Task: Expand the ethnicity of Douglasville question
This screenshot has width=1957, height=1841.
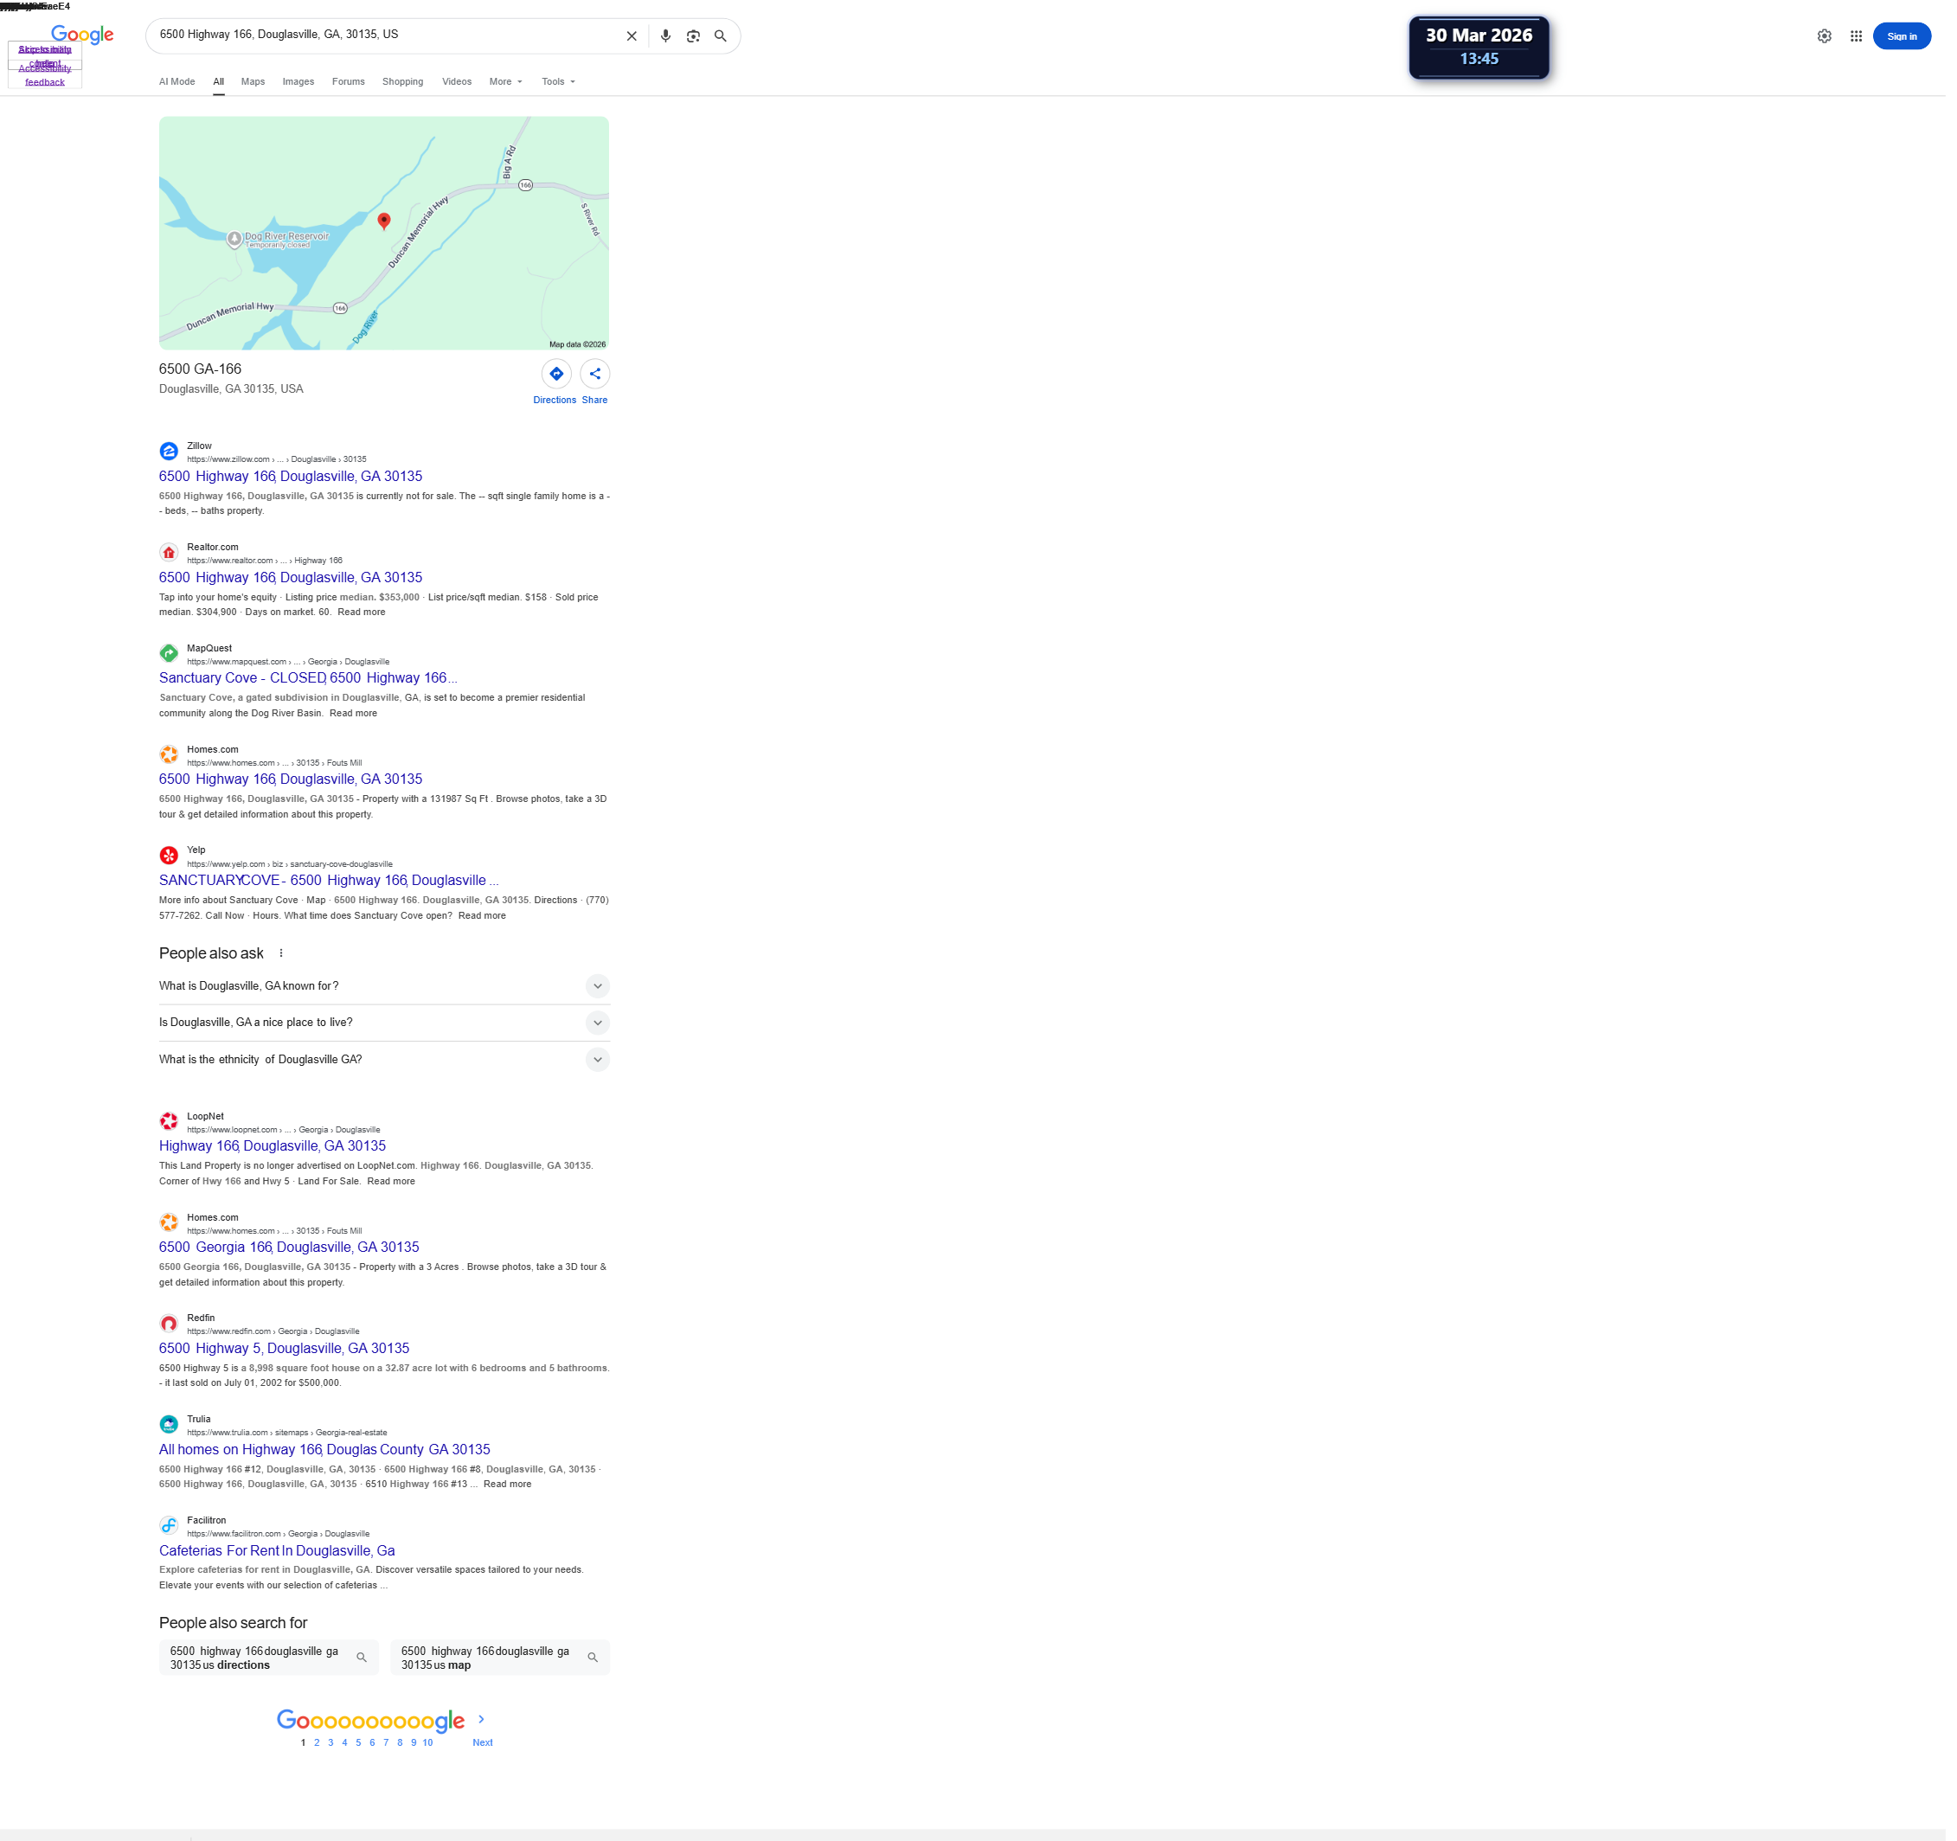Action: (597, 1059)
